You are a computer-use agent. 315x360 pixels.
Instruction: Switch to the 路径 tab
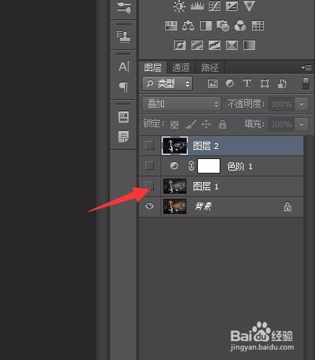click(210, 68)
